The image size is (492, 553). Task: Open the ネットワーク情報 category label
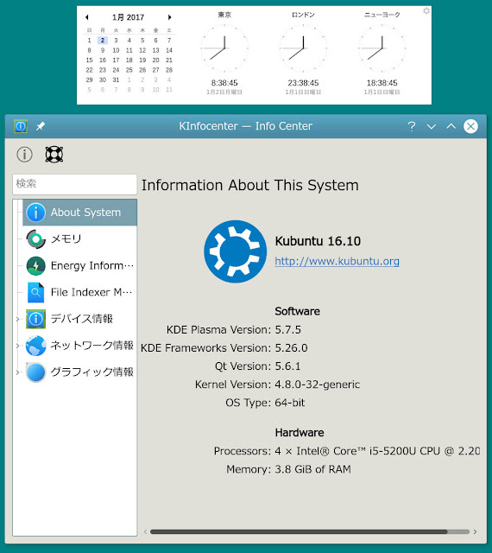coord(92,346)
